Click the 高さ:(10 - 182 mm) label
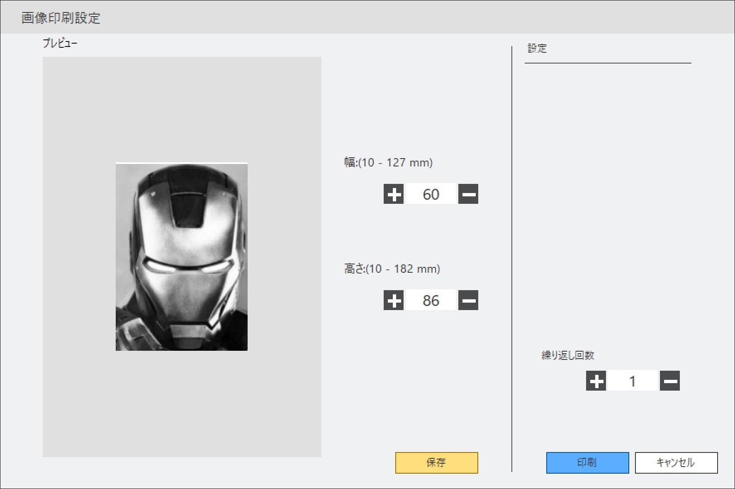The height and width of the screenshot is (489, 735). (x=392, y=269)
